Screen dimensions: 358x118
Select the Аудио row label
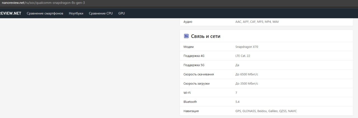(x=188, y=22)
